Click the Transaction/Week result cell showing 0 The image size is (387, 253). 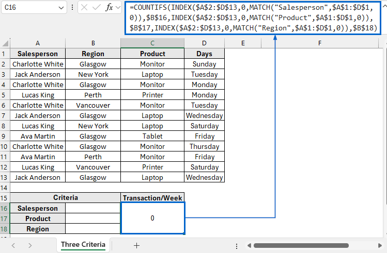point(152,218)
